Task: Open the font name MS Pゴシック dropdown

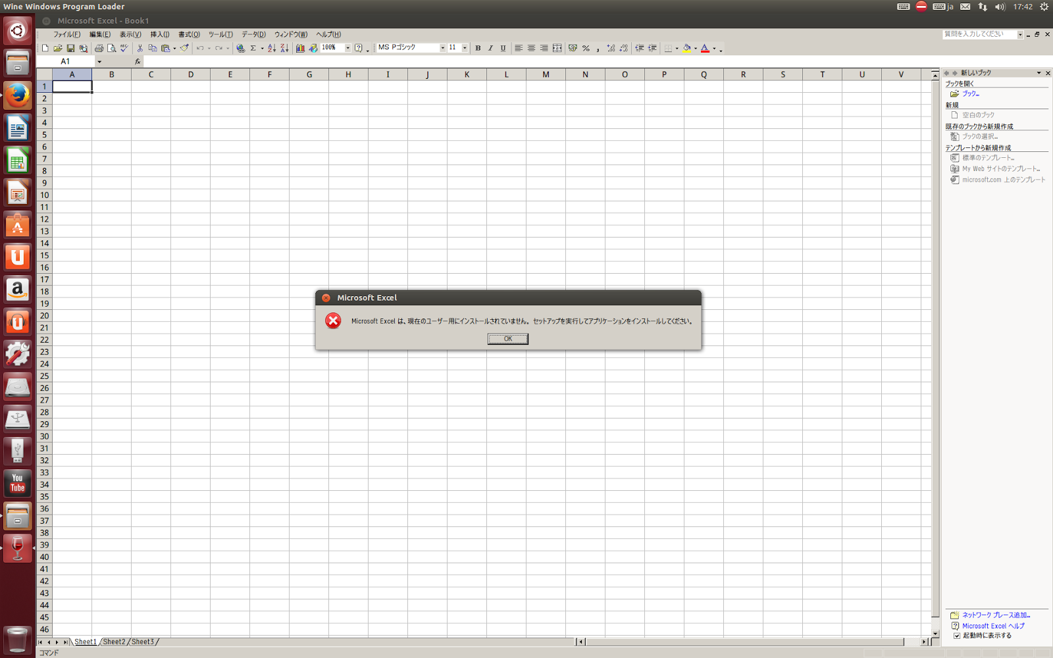Action: click(x=442, y=48)
